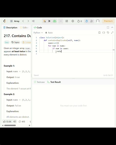116x145 pixels.
Task: Open the 415 comments icon
Action: coord(22,122)
